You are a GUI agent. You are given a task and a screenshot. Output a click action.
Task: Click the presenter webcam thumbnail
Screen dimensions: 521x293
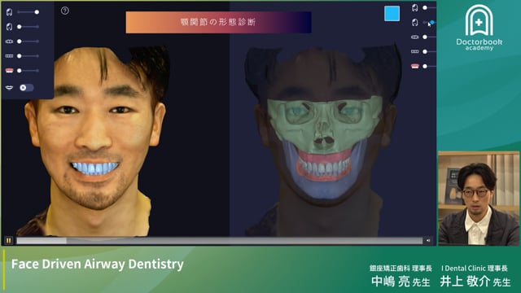(479, 199)
